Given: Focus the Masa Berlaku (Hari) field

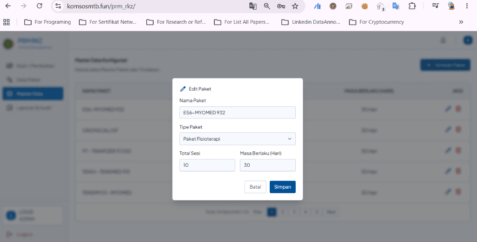Looking at the screenshot, I should [x=268, y=165].
